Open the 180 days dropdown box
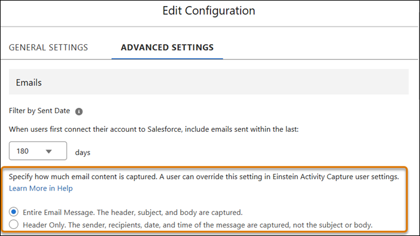420x236 pixels. point(38,151)
